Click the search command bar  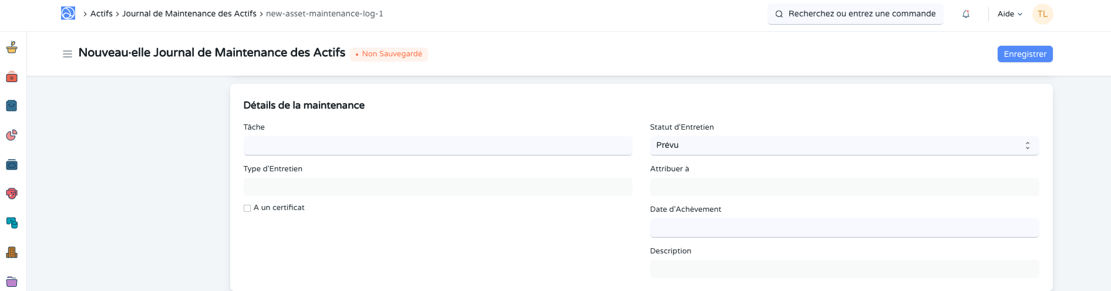click(855, 14)
